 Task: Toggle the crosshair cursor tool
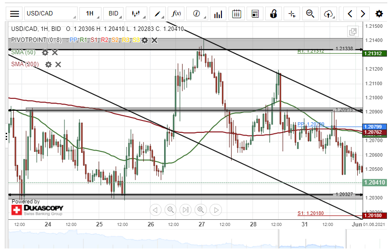(x=292, y=14)
